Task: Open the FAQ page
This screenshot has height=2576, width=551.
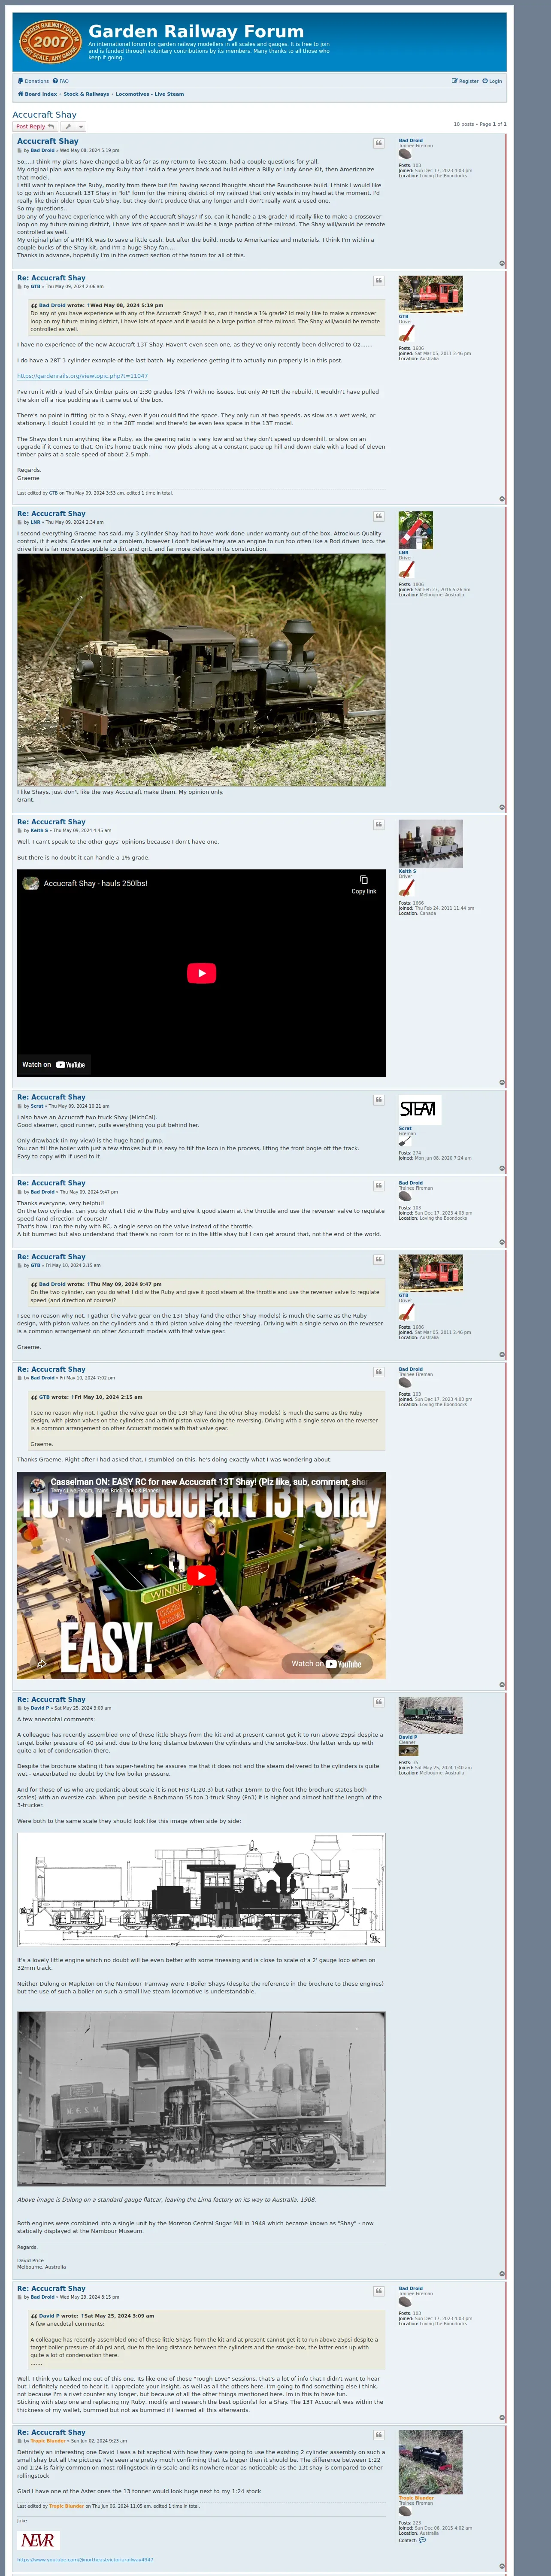Action: coord(61,81)
